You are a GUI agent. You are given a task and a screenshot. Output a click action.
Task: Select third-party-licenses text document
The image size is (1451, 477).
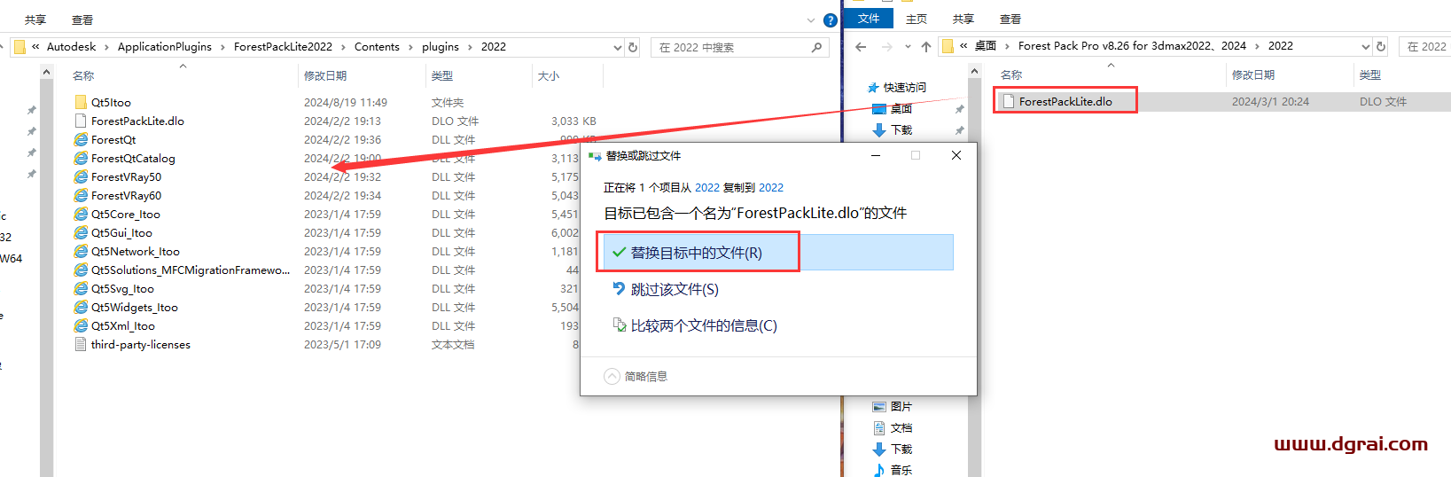coord(140,345)
